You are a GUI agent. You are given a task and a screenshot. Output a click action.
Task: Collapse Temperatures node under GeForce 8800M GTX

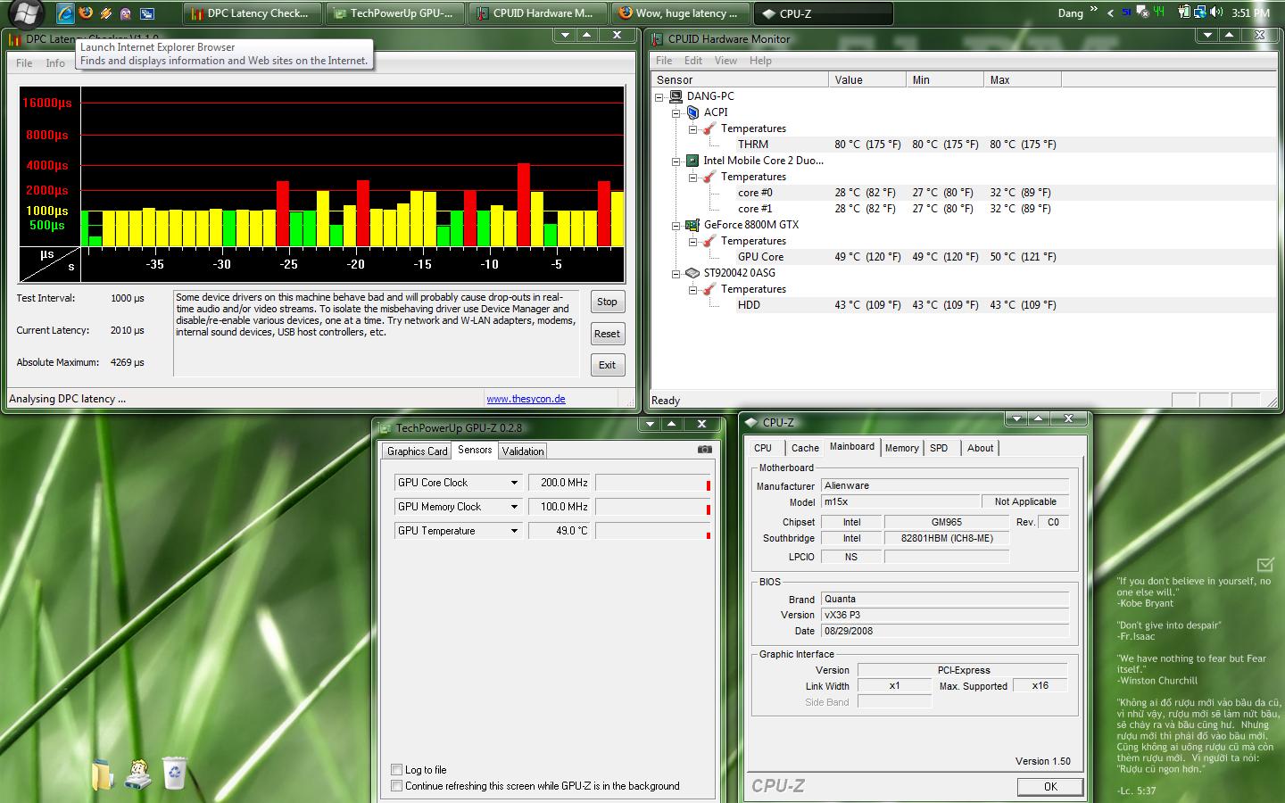(692, 241)
